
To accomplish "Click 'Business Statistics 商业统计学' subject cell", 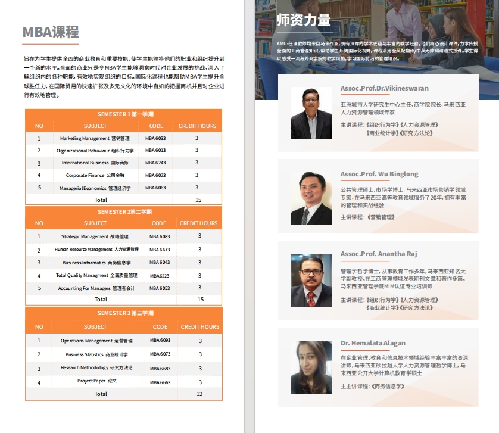I will [96, 354].
